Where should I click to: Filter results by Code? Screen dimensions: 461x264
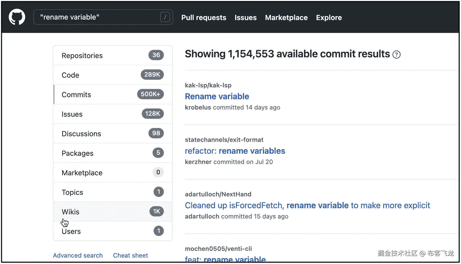coord(70,75)
